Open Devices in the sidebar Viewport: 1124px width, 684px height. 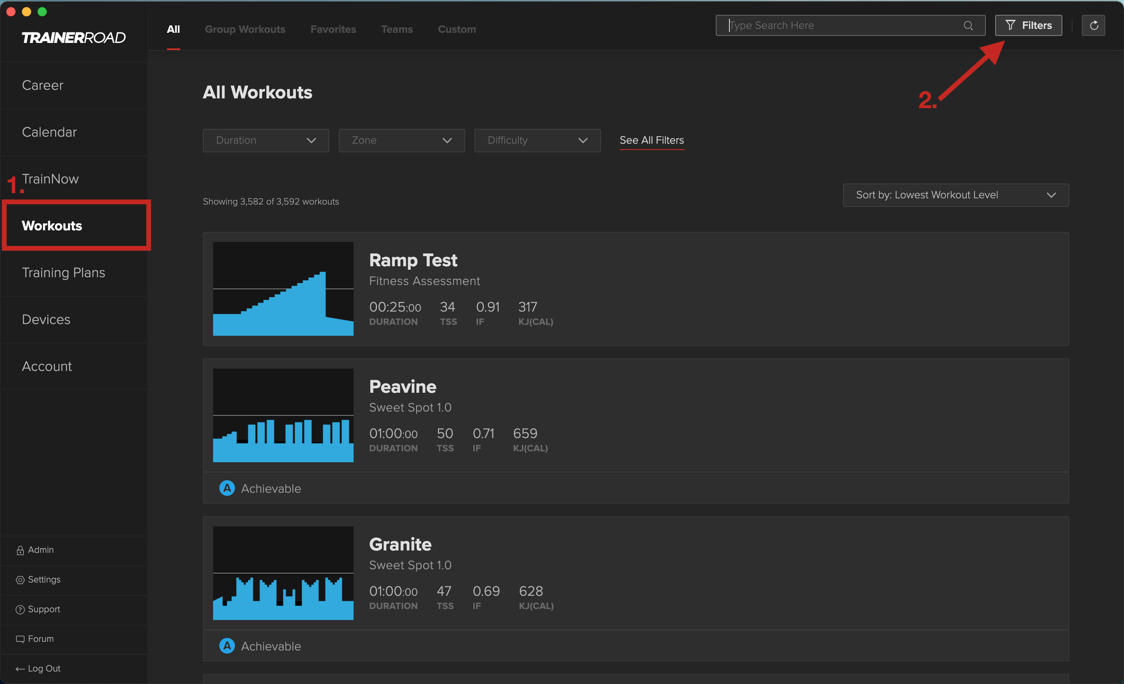[x=74, y=319]
